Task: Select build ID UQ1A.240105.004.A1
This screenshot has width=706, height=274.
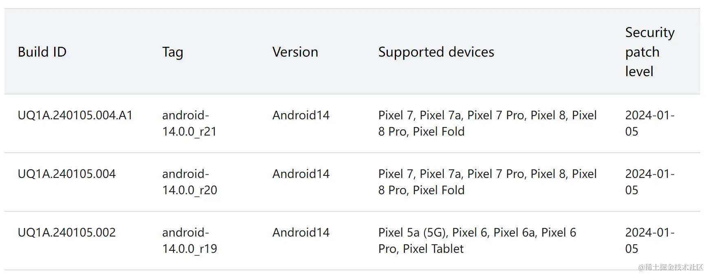Action: (x=75, y=115)
